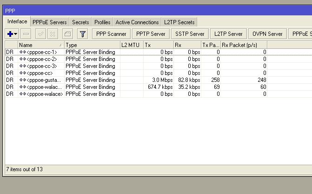Image resolution: width=312 pixels, height=194 pixels.
Task: Click the '7 items out of 13' status text
Action: pos(24,169)
